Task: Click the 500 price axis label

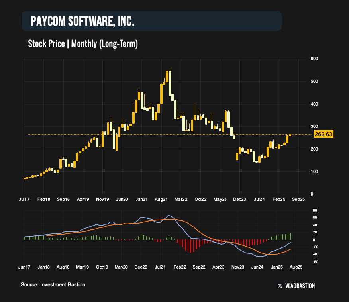Action: click(x=314, y=81)
